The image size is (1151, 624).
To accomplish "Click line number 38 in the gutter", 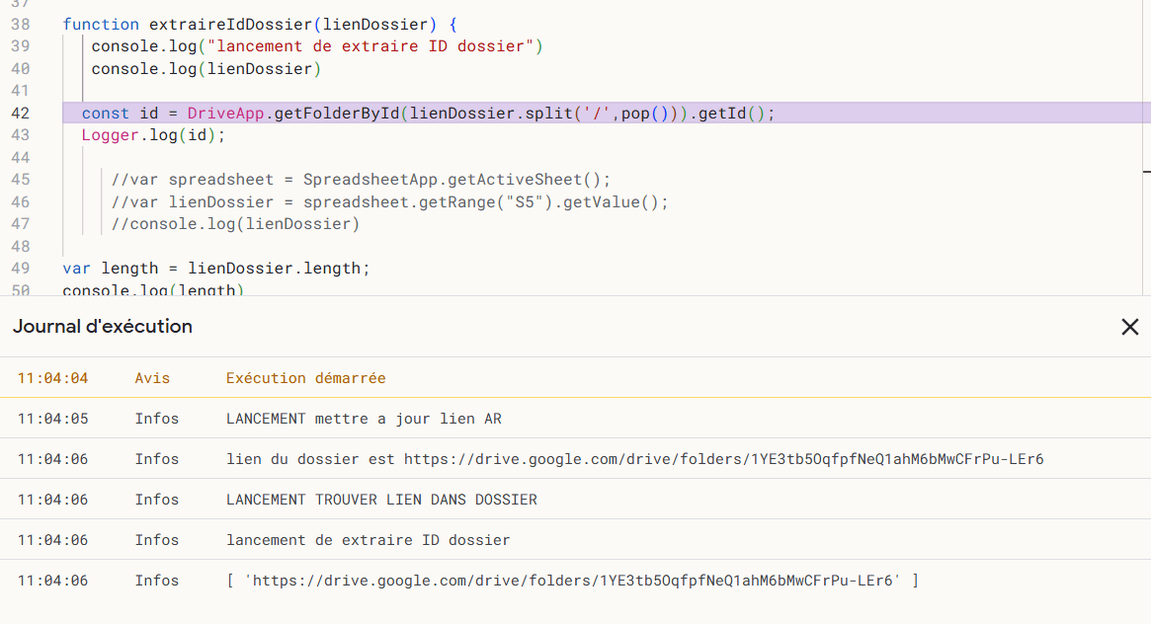I will pos(20,24).
